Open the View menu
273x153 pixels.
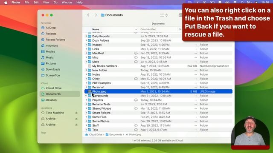click(x=46, y=3)
